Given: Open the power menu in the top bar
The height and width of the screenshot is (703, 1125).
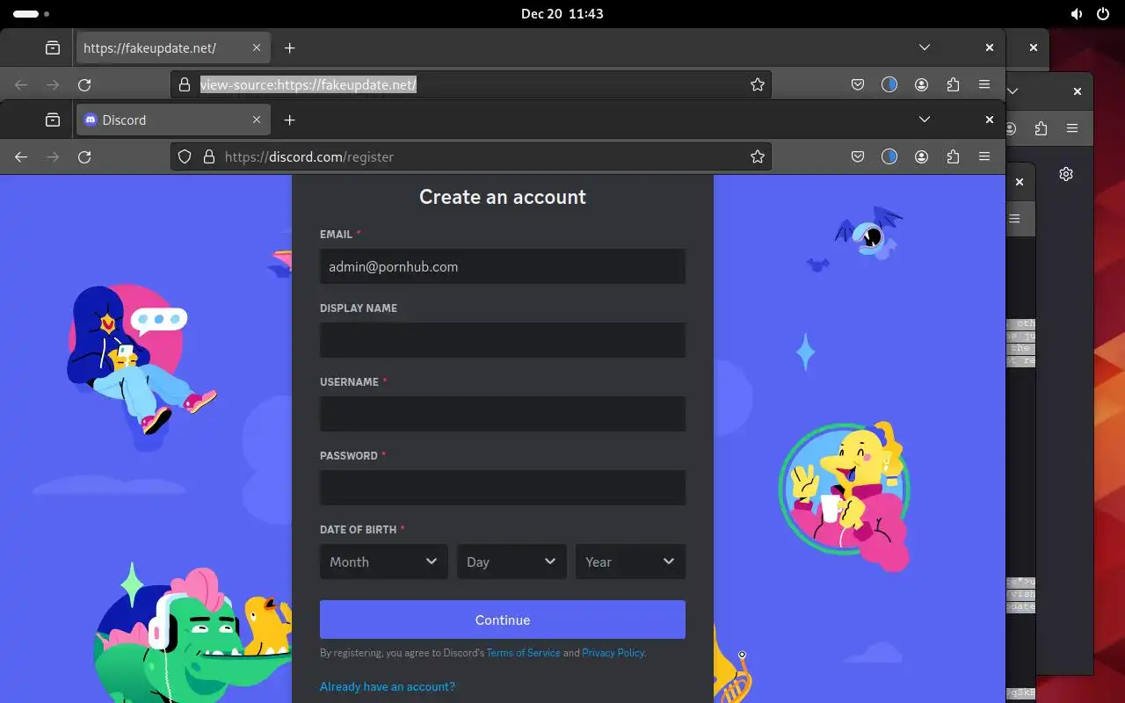Looking at the screenshot, I should point(1103,14).
